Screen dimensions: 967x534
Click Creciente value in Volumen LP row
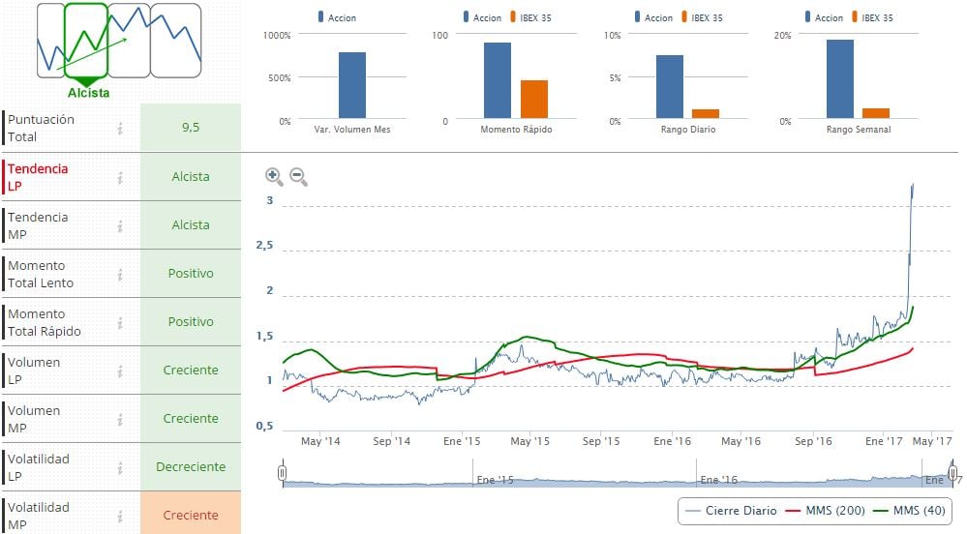pyautogui.click(x=191, y=370)
